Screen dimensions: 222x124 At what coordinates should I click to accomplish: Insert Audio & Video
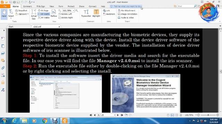pos(126,18)
